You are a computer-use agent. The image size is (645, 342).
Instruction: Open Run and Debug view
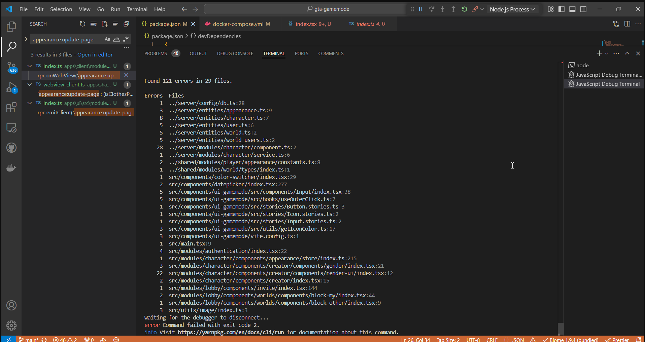point(11,88)
